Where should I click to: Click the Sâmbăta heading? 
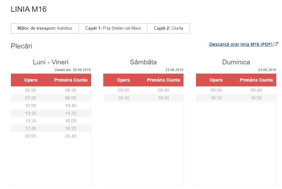[143, 62]
